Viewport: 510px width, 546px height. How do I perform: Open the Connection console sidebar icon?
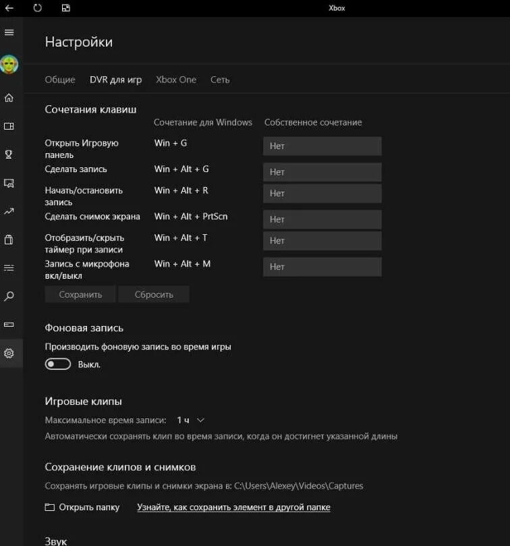tap(9, 325)
